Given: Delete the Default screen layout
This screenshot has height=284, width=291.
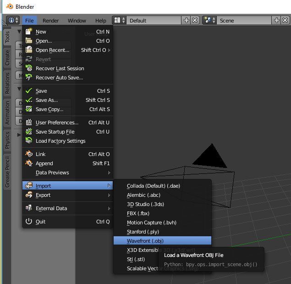Looking at the screenshot, I should (x=195, y=20).
